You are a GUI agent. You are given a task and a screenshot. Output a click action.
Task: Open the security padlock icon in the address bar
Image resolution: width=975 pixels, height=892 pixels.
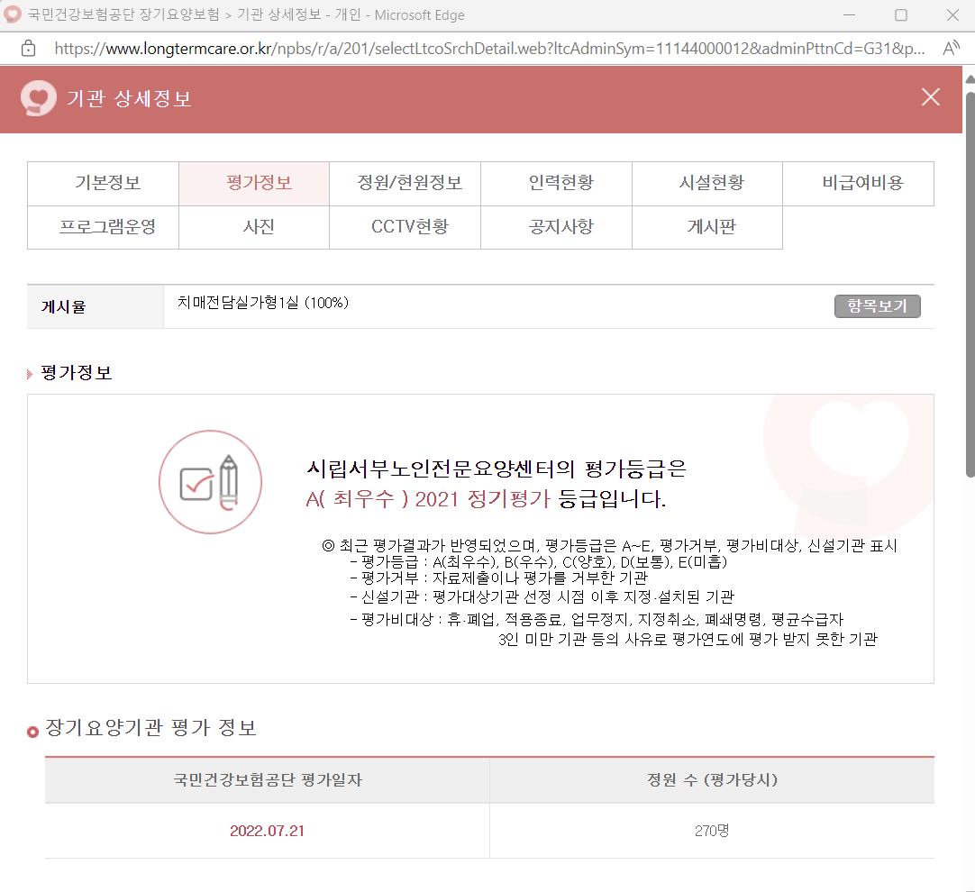(x=27, y=50)
